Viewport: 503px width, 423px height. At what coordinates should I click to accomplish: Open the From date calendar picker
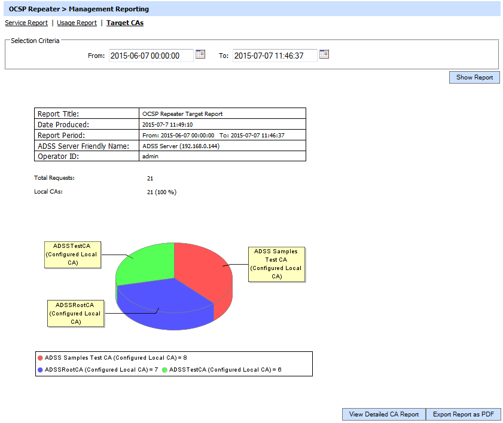pyautogui.click(x=200, y=54)
